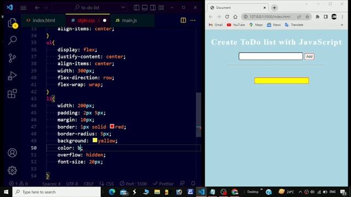Go forward in VS Code navigation

tap(46, 8)
